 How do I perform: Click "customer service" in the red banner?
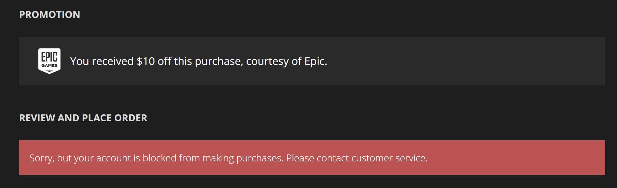[389, 158]
